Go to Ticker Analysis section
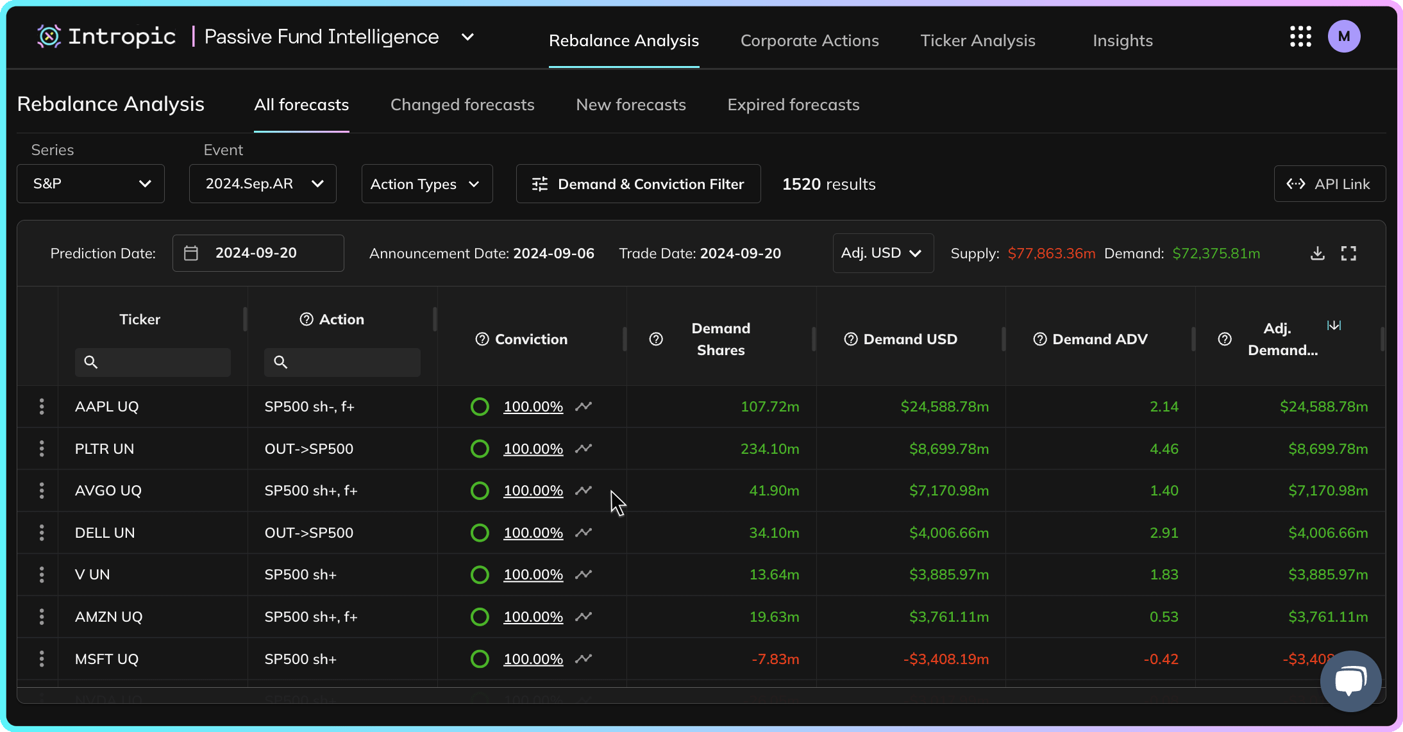1403x732 pixels. (x=977, y=40)
